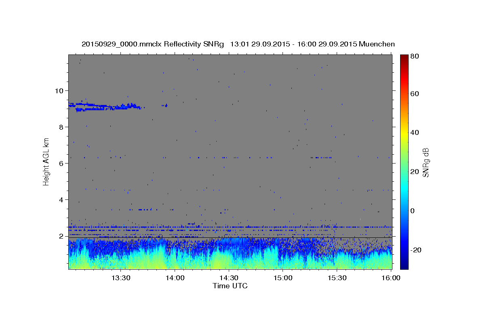Image resolution: width=485 pixels, height=323 pixels.
Task: Click the colorbar tick label '40'
Action: 415,132
